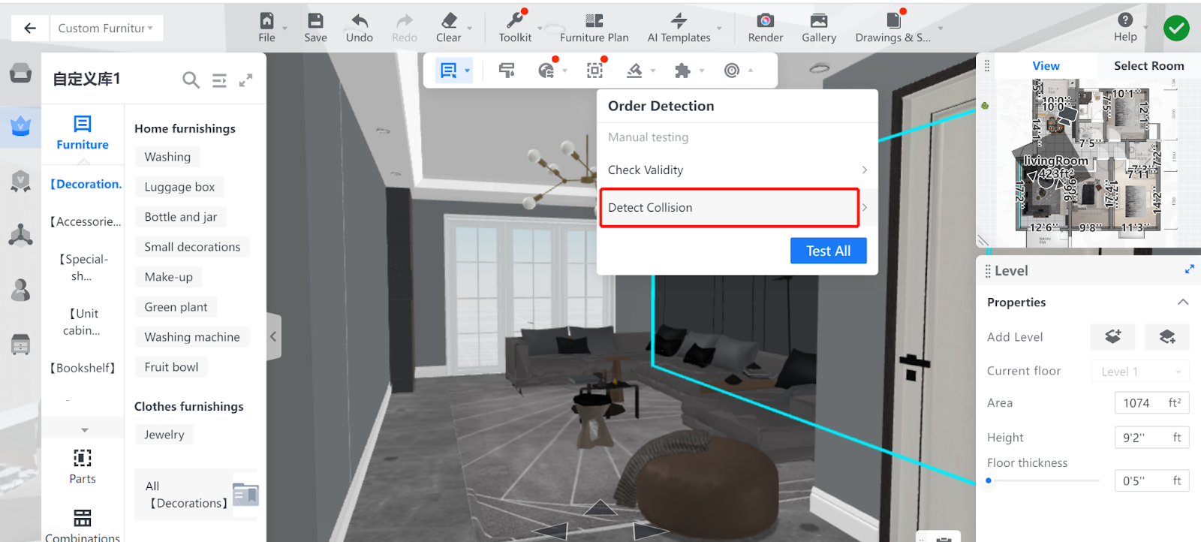Collapse the Properties section
This screenshot has height=542, width=1201.
(1183, 303)
